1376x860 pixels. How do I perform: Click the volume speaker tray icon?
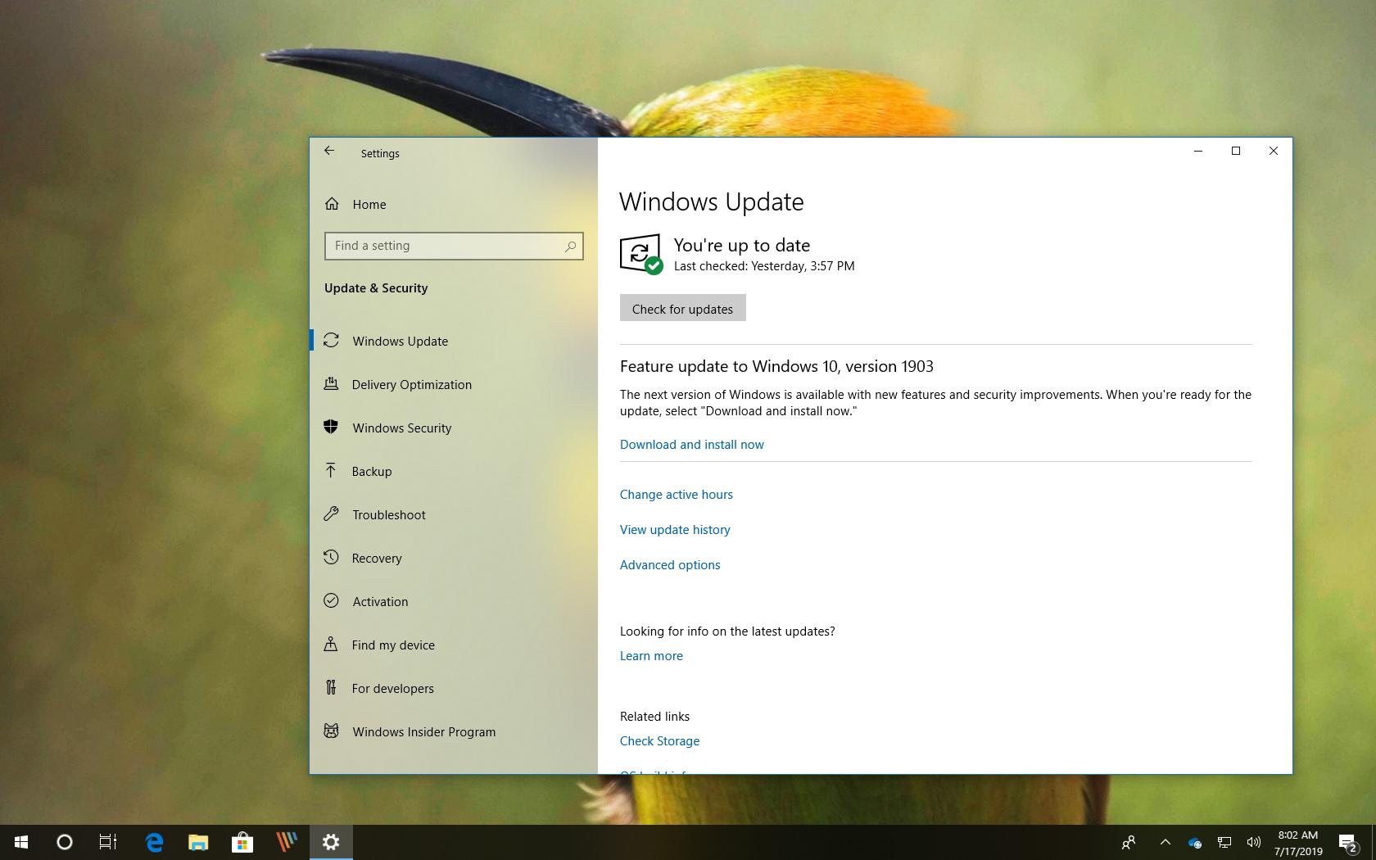pyautogui.click(x=1253, y=842)
